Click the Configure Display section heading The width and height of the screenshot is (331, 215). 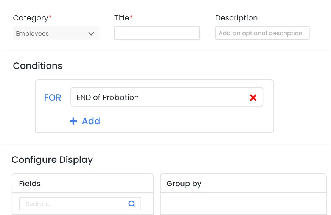[x=52, y=160]
